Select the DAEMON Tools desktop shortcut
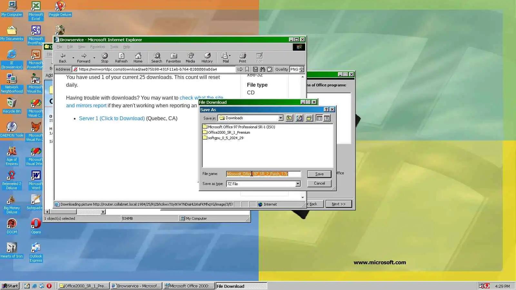 pos(12,130)
